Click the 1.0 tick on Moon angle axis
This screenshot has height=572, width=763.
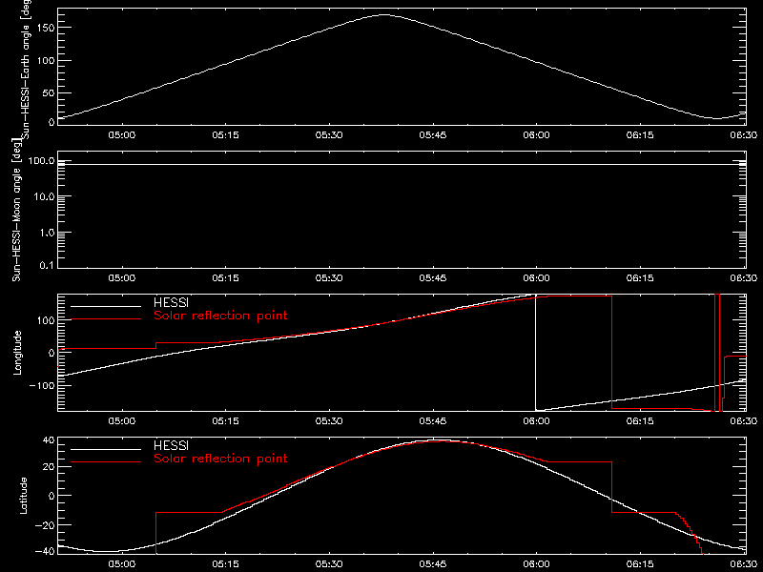coord(47,233)
